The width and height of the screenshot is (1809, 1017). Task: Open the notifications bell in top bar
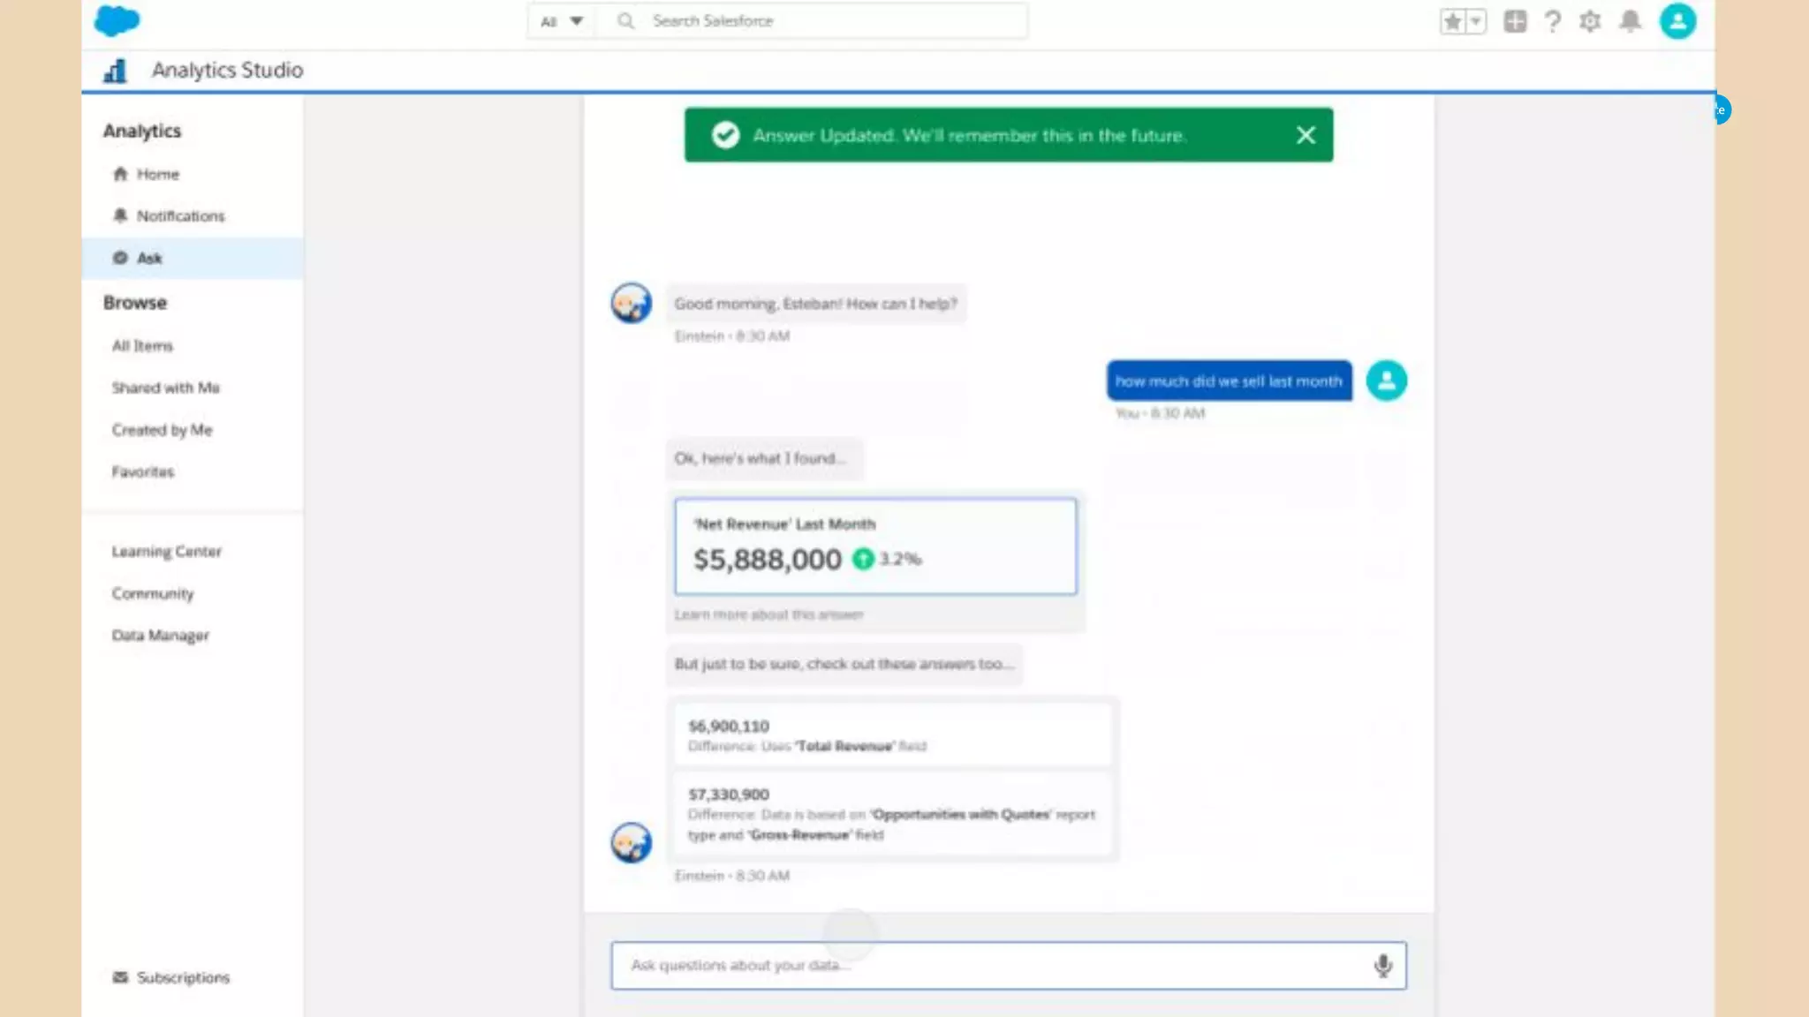pyautogui.click(x=1630, y=21)
